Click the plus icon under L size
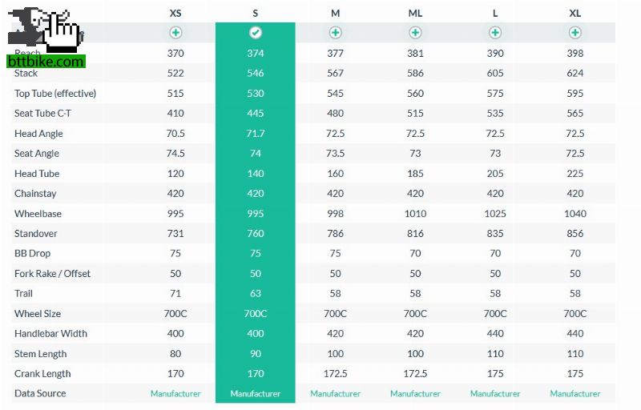Screen dimensions: 641x410 tap(495, 33)
